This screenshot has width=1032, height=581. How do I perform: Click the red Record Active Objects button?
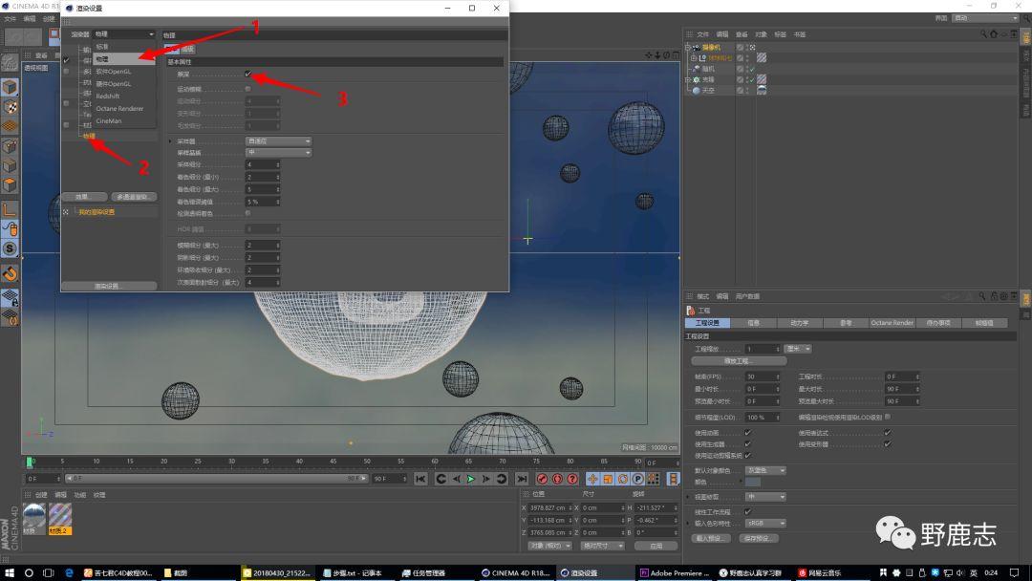542,479
